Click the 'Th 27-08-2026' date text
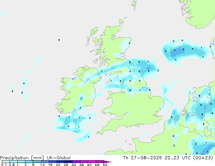The height and width of the screenshot is (166, 215). pyautogui.click(x=142, y=158)
